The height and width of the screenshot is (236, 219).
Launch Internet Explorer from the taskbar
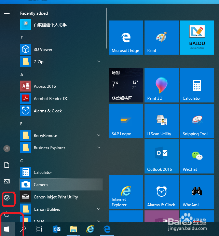[90, 229]
